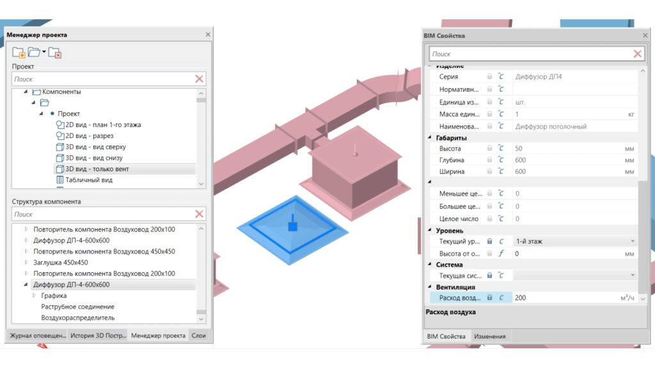This screenshot has width=655, height=368.
Task: Click the formula icon next to Высота от о...
Action: [x=501, y=254]
